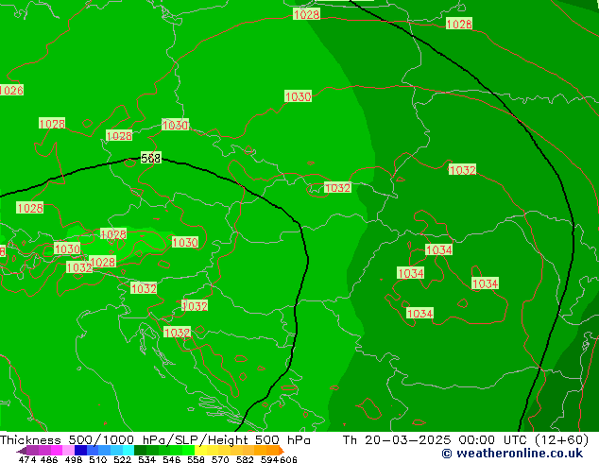Viewport: 599px width, 463px height.
Task: Click the legend value 570
Action: tap(220, 459)
